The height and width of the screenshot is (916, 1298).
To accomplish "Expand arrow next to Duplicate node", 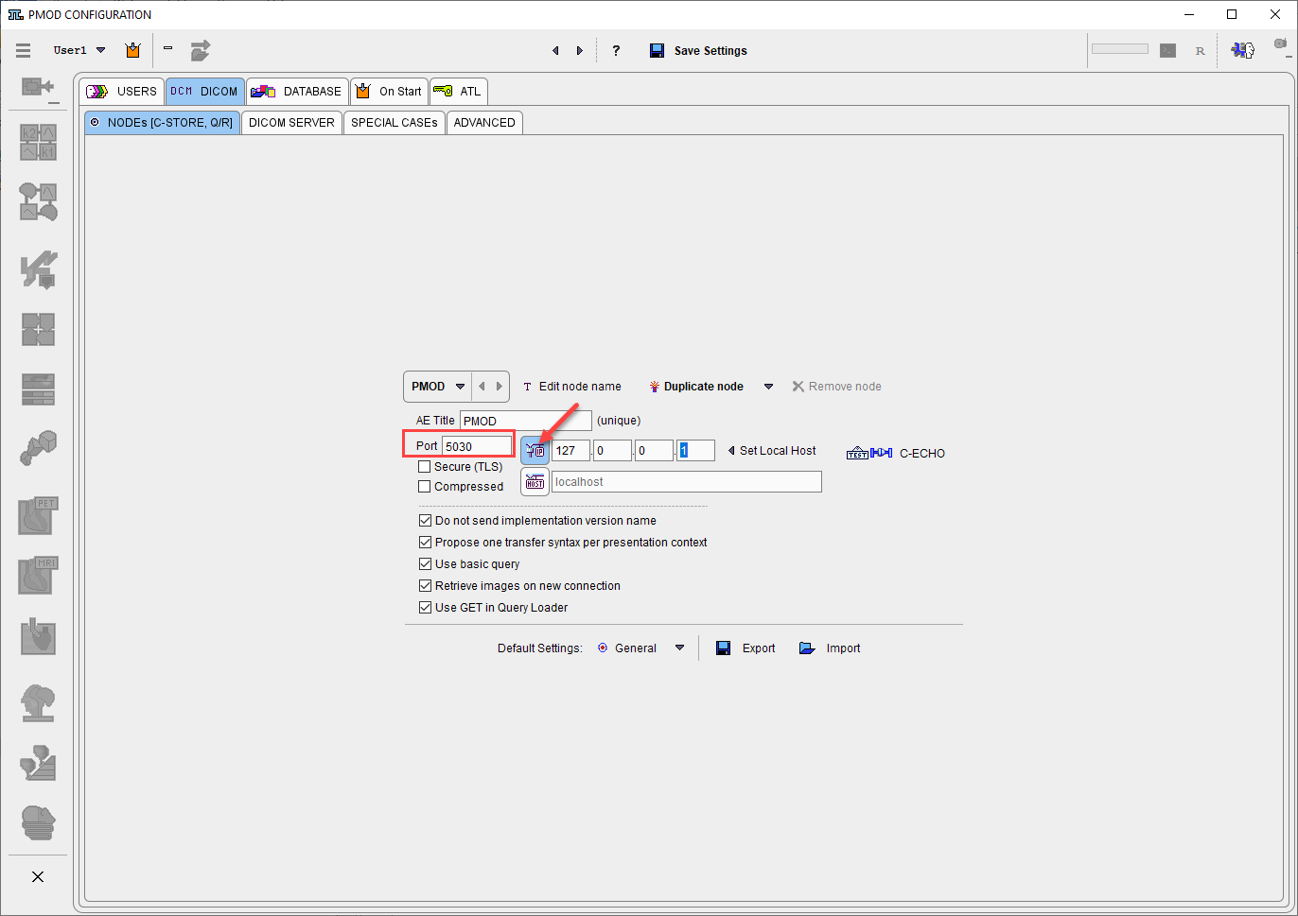I will [x=769, y=387].
